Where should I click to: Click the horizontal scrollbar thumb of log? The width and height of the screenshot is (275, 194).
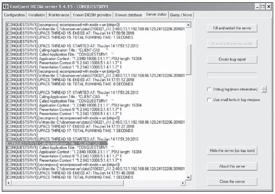pyautogui.click(x=68, y=183)
